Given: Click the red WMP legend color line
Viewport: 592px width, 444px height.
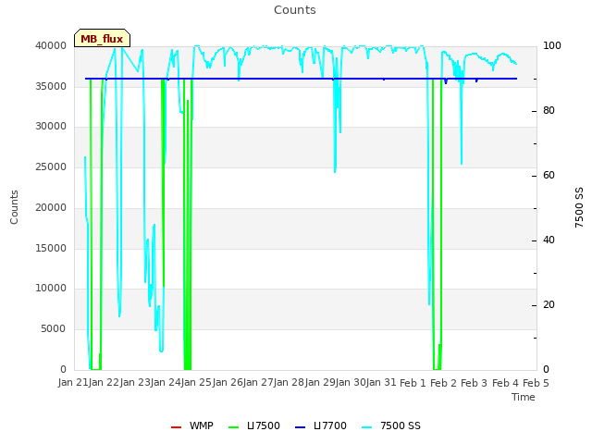Looking at the screenshot, I should tap(176, 427).
